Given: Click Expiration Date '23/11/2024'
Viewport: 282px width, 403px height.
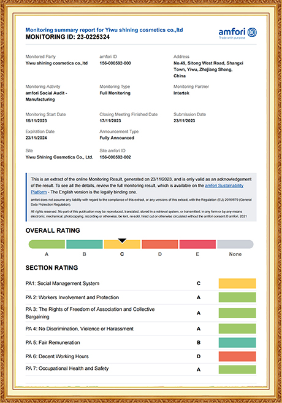Looking at the screenshot, I should (36, 138).
